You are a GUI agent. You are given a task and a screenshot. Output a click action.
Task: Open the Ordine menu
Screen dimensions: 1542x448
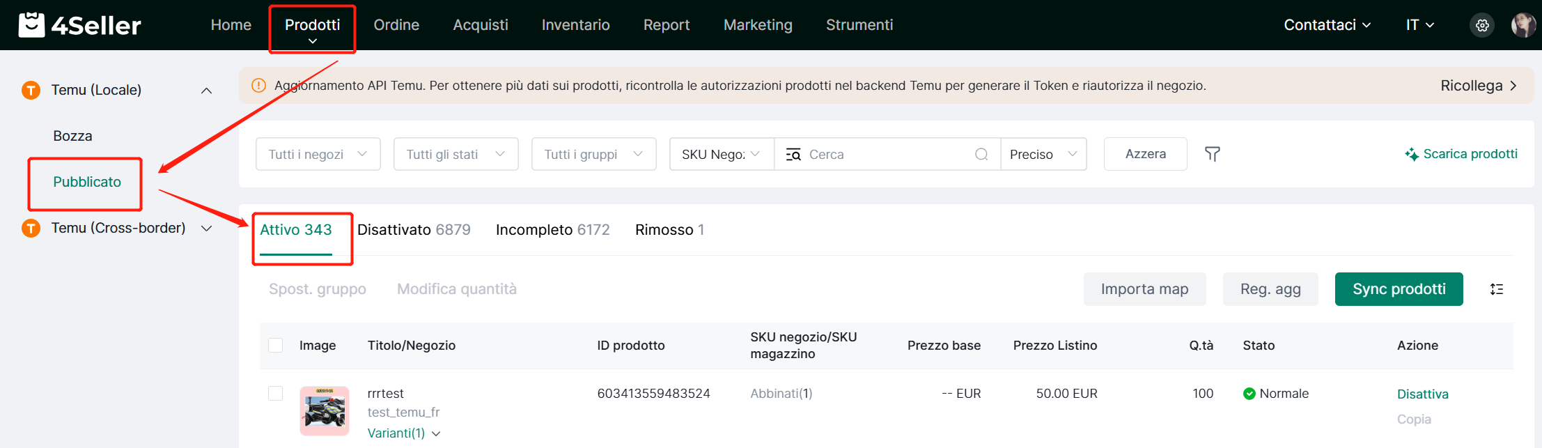tap(396, 25)
